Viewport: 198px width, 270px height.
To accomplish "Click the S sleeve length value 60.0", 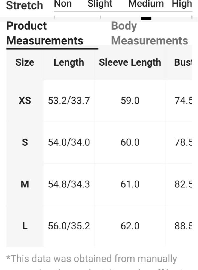I will coord(130,142).
